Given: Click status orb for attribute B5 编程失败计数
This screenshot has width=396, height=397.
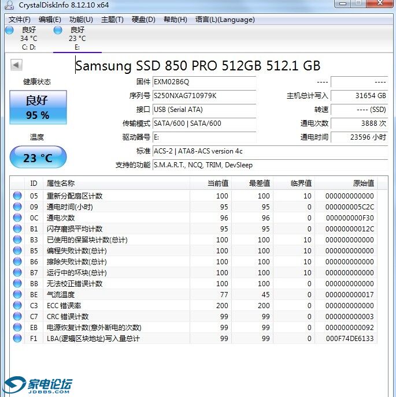Looking at the screenshot, I should (x=17, y=250).
